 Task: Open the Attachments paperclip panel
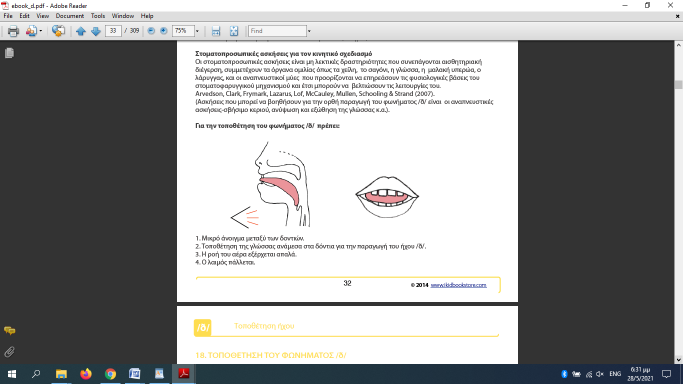9,352
